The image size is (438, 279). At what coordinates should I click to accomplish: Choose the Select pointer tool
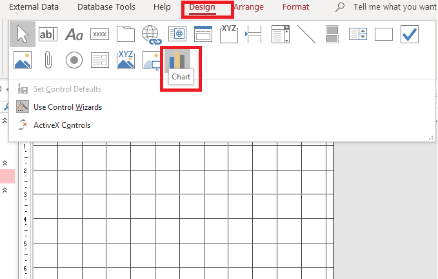click(23, 34)
